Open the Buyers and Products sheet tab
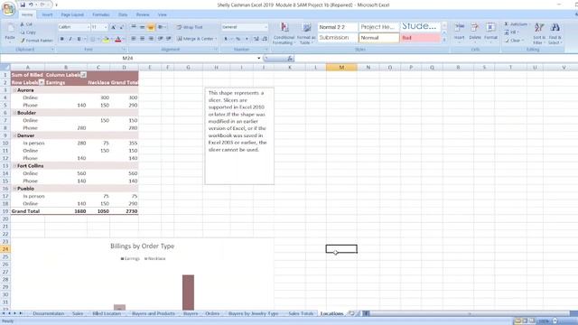Image resolution: width=578 pixels, height=325 pixels. pyautogui.click(x=154, y=313)
